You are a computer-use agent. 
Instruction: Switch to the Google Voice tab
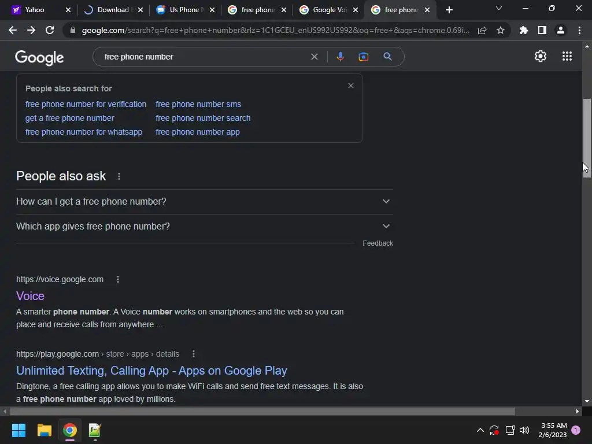(330, 10)
